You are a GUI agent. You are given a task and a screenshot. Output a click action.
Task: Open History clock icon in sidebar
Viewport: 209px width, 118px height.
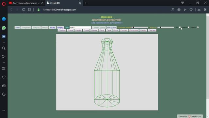click(x=4, y=94)
